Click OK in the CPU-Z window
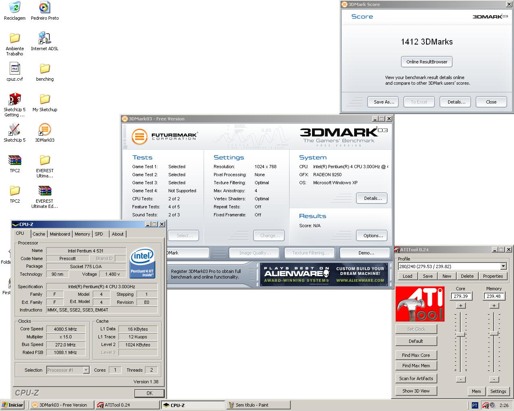The width and height of the screenshot is (514, 411). pyautogui.click(x=149, y=393)
